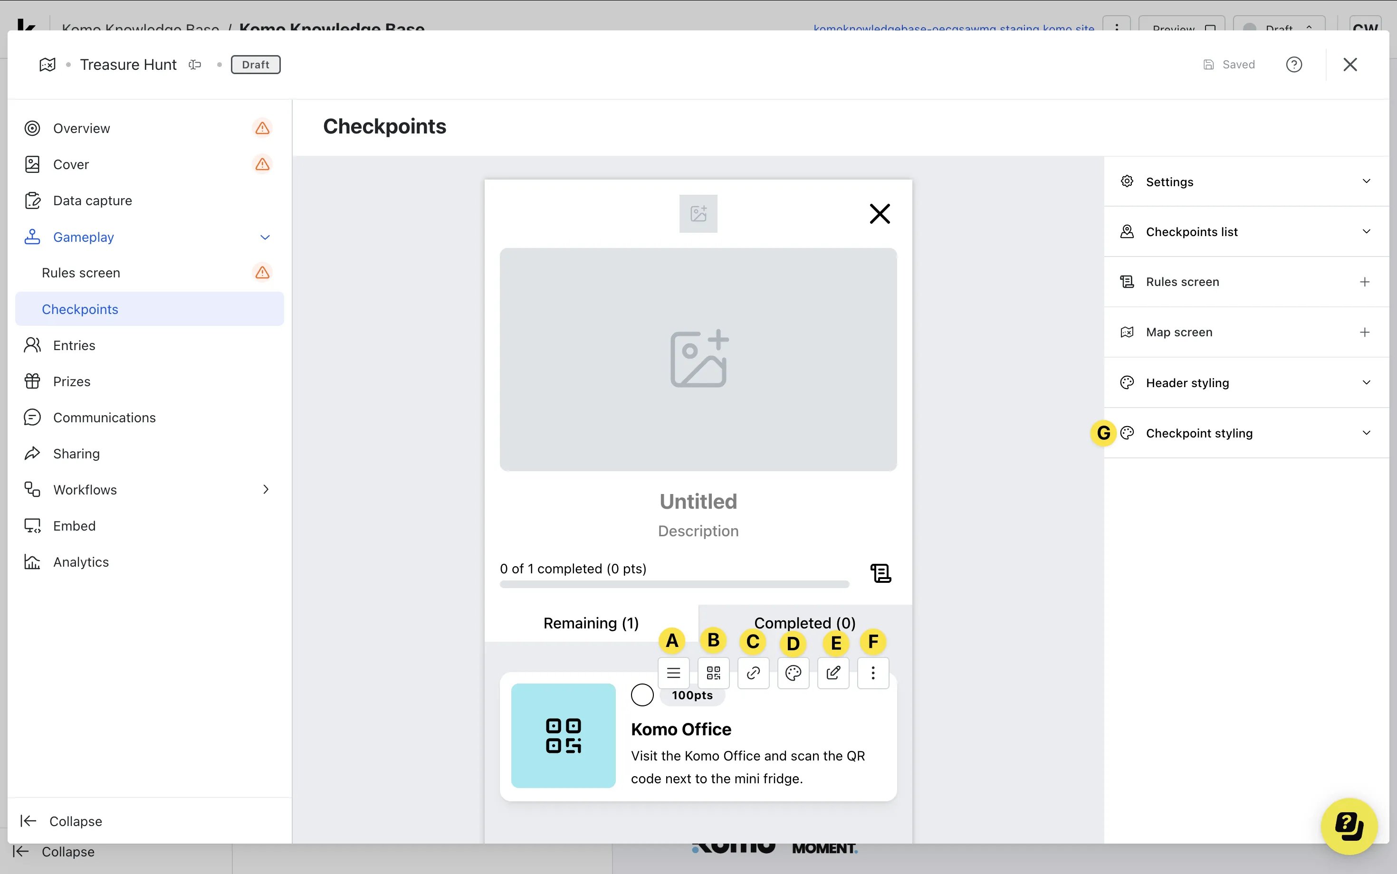Select Checkpoints in sidebar
This screenshot has width=1397, height=874.
point(149,309)
